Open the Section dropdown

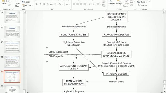point(27,5)
